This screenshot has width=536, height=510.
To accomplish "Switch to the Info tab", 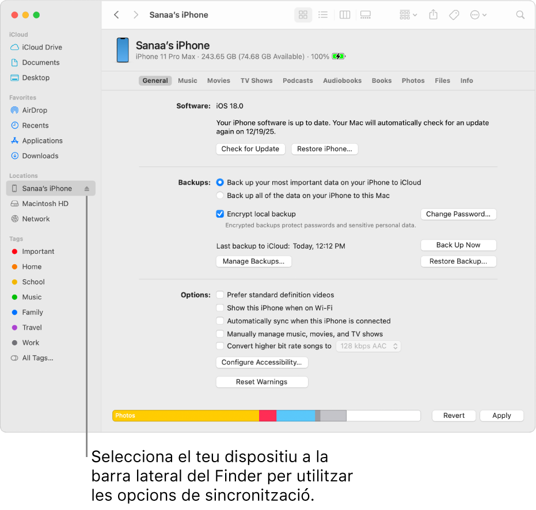I will point(466,81).
